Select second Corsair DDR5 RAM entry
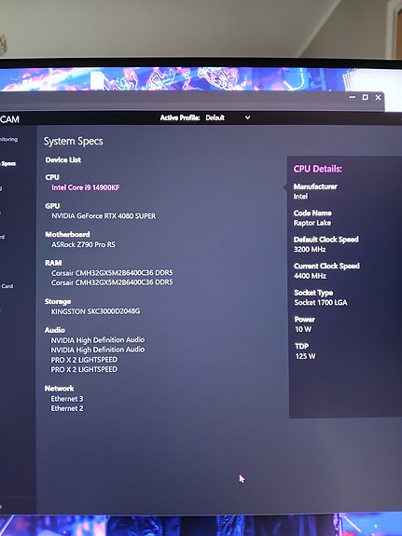This screenshot has width=402, height=536. pos(112,282)
